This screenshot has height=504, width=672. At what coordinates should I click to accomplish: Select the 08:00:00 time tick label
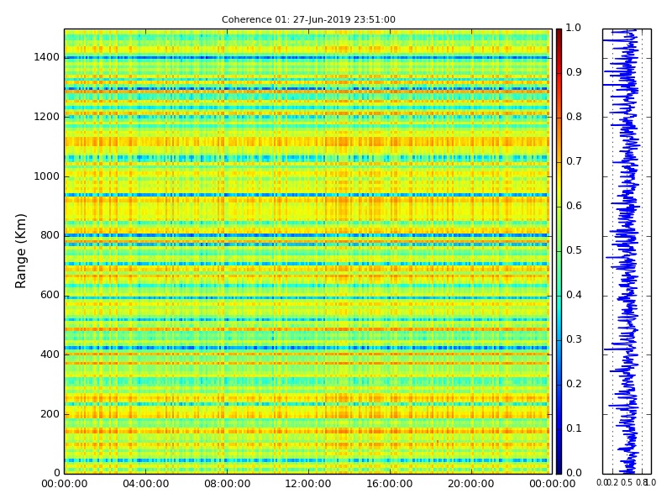click(x=227, y=484)
